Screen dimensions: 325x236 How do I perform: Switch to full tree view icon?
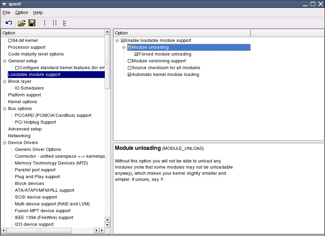click(x=65, y=23)
